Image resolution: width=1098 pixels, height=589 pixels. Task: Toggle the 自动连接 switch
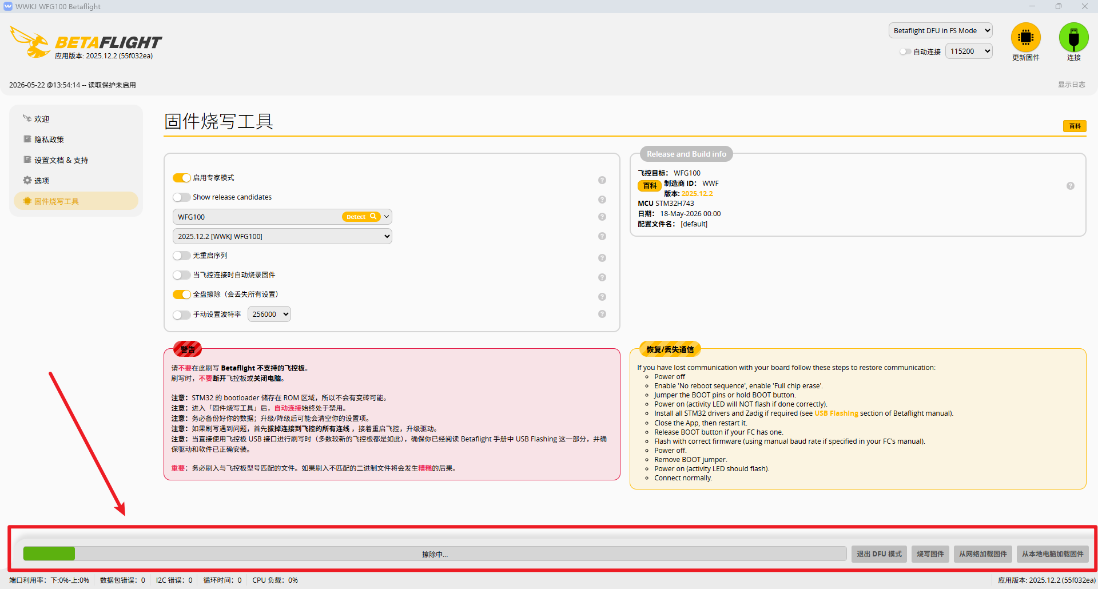coord(905,51)
